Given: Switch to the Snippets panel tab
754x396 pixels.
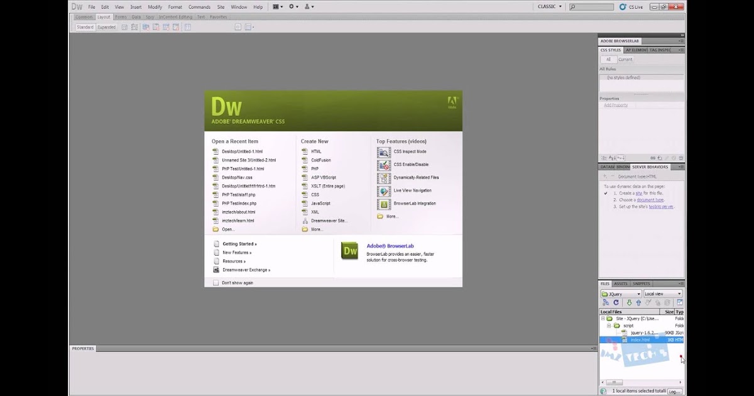Looking at the screenshot, I should 642,283.
